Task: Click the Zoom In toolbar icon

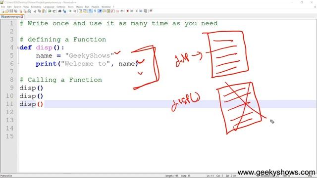Action: tap(70, 11)
